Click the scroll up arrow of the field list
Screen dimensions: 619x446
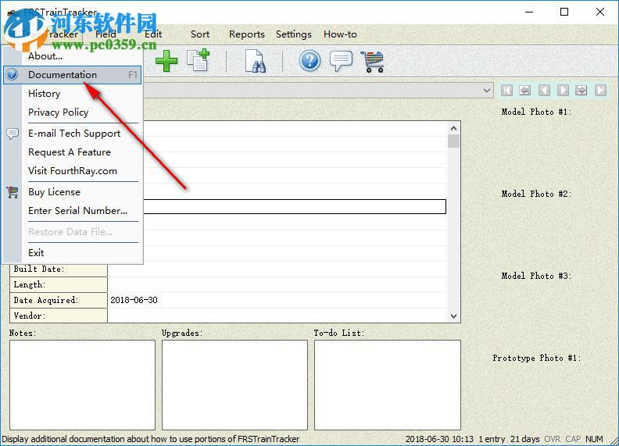click(453, 128)
